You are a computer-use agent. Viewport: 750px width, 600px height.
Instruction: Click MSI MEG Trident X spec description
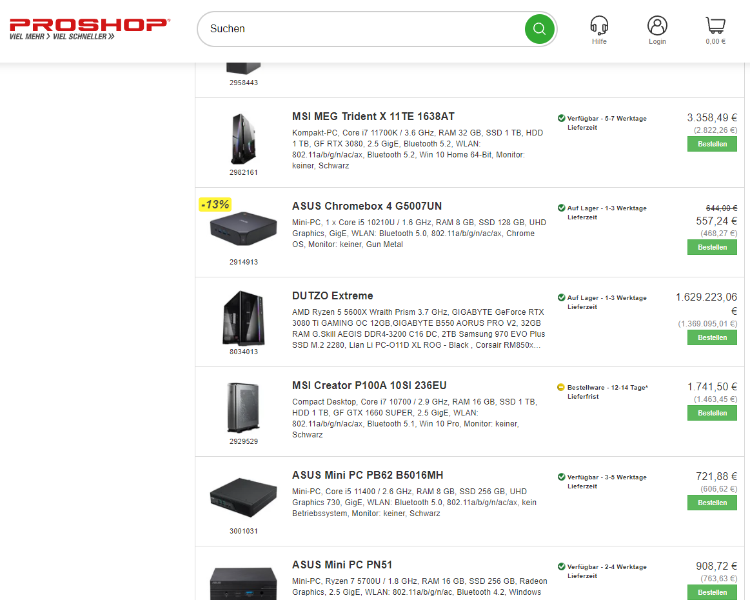(x=418, y=149)
